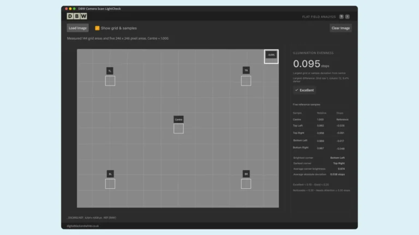Select the BL sample square
The height and width of the screenshot is (235, 419).
(110, 184)
